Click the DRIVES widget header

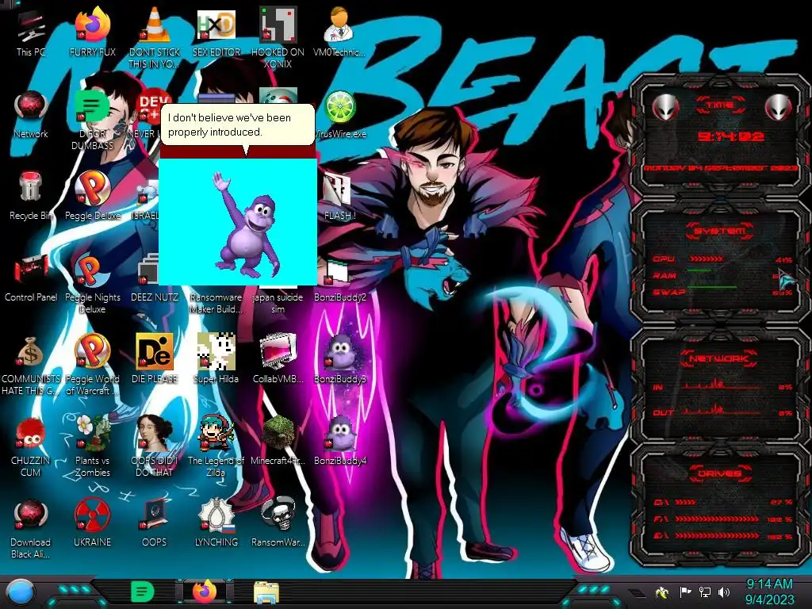click(x=720, y=473)
